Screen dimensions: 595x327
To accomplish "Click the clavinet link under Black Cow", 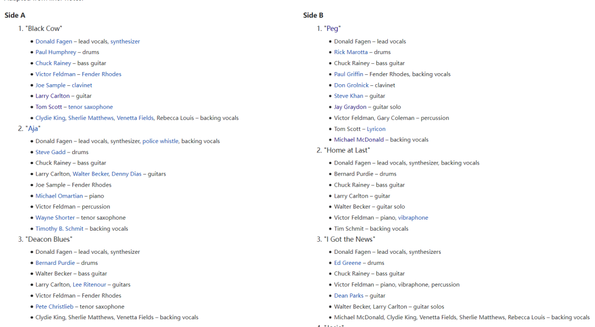I will [x=82, y=85].
